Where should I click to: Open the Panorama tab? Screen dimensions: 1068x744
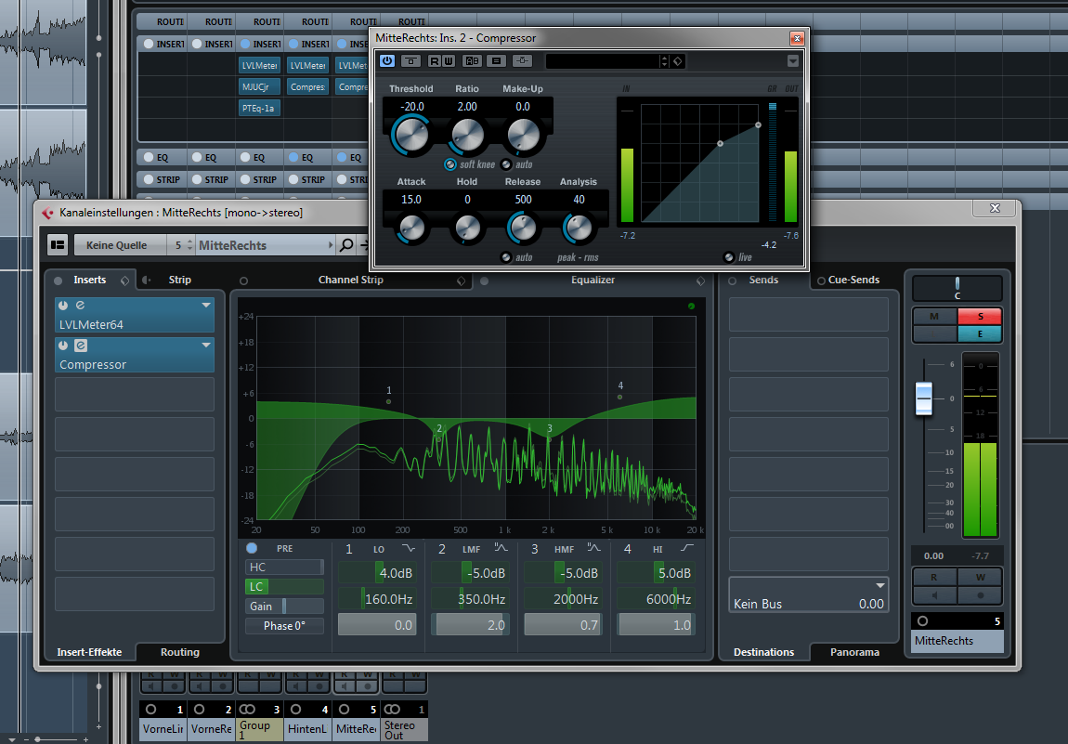(854, 652)
